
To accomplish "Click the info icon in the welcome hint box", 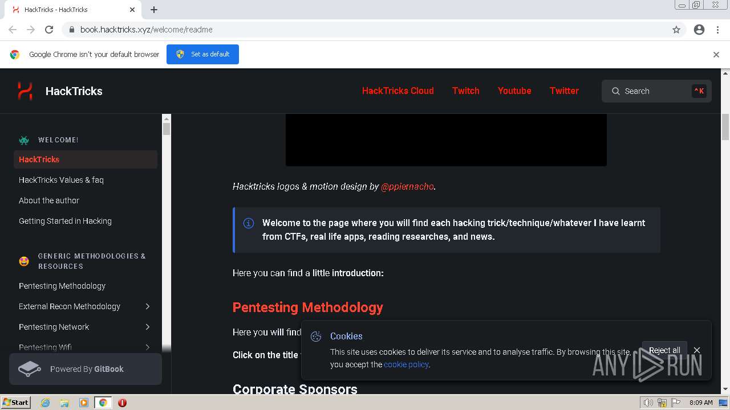I will click(x=249, y=223).
